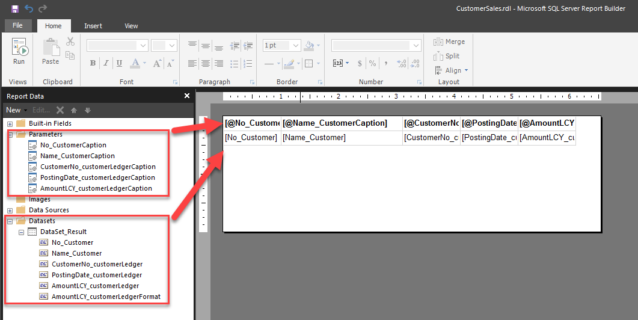The height and width of the screenshot is (320, 638).
Task: Align paragraph right
Action: pyautogui.click(x=219, y=64)
